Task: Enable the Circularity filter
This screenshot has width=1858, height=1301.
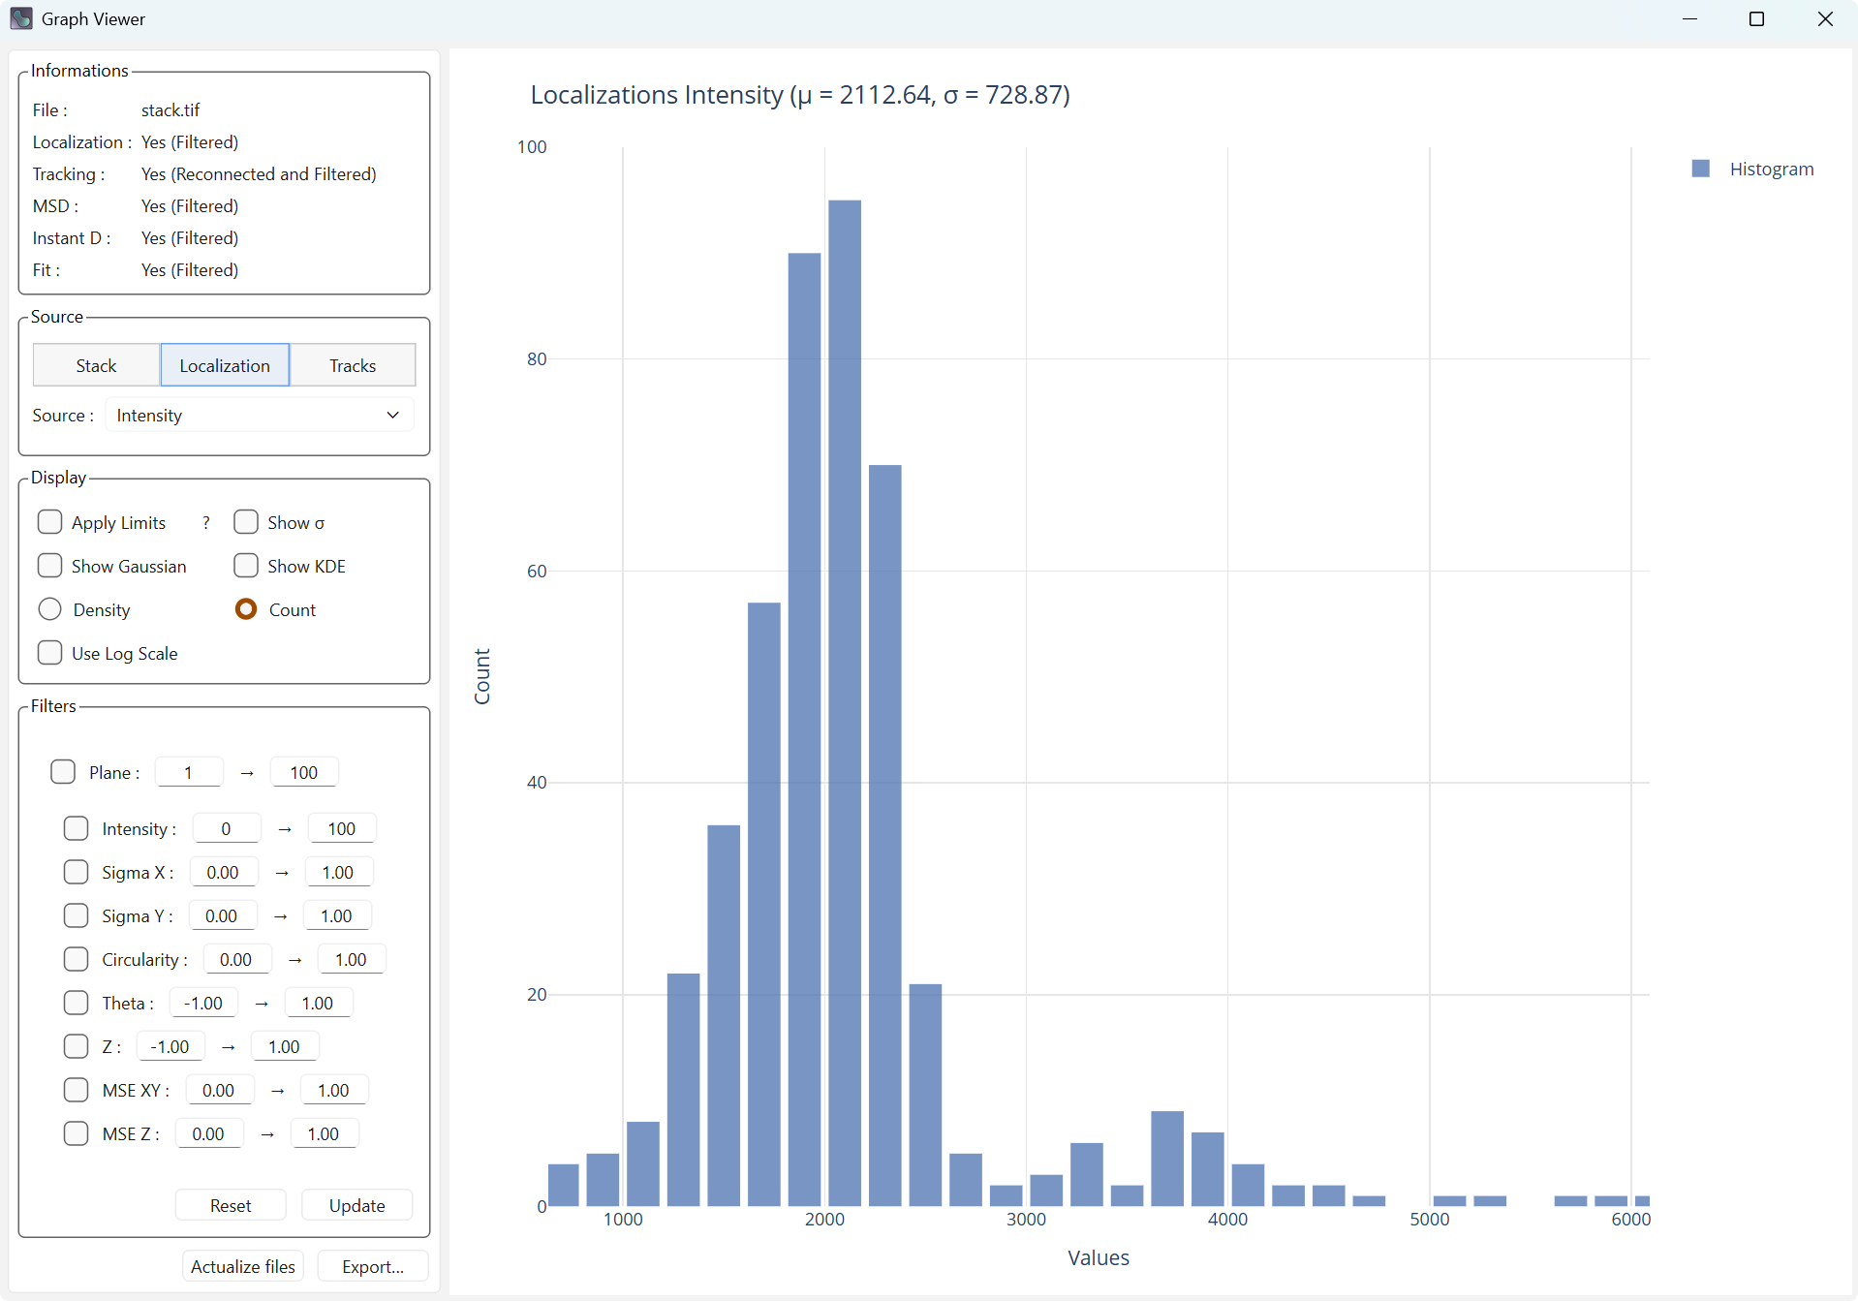Action: 76,959
